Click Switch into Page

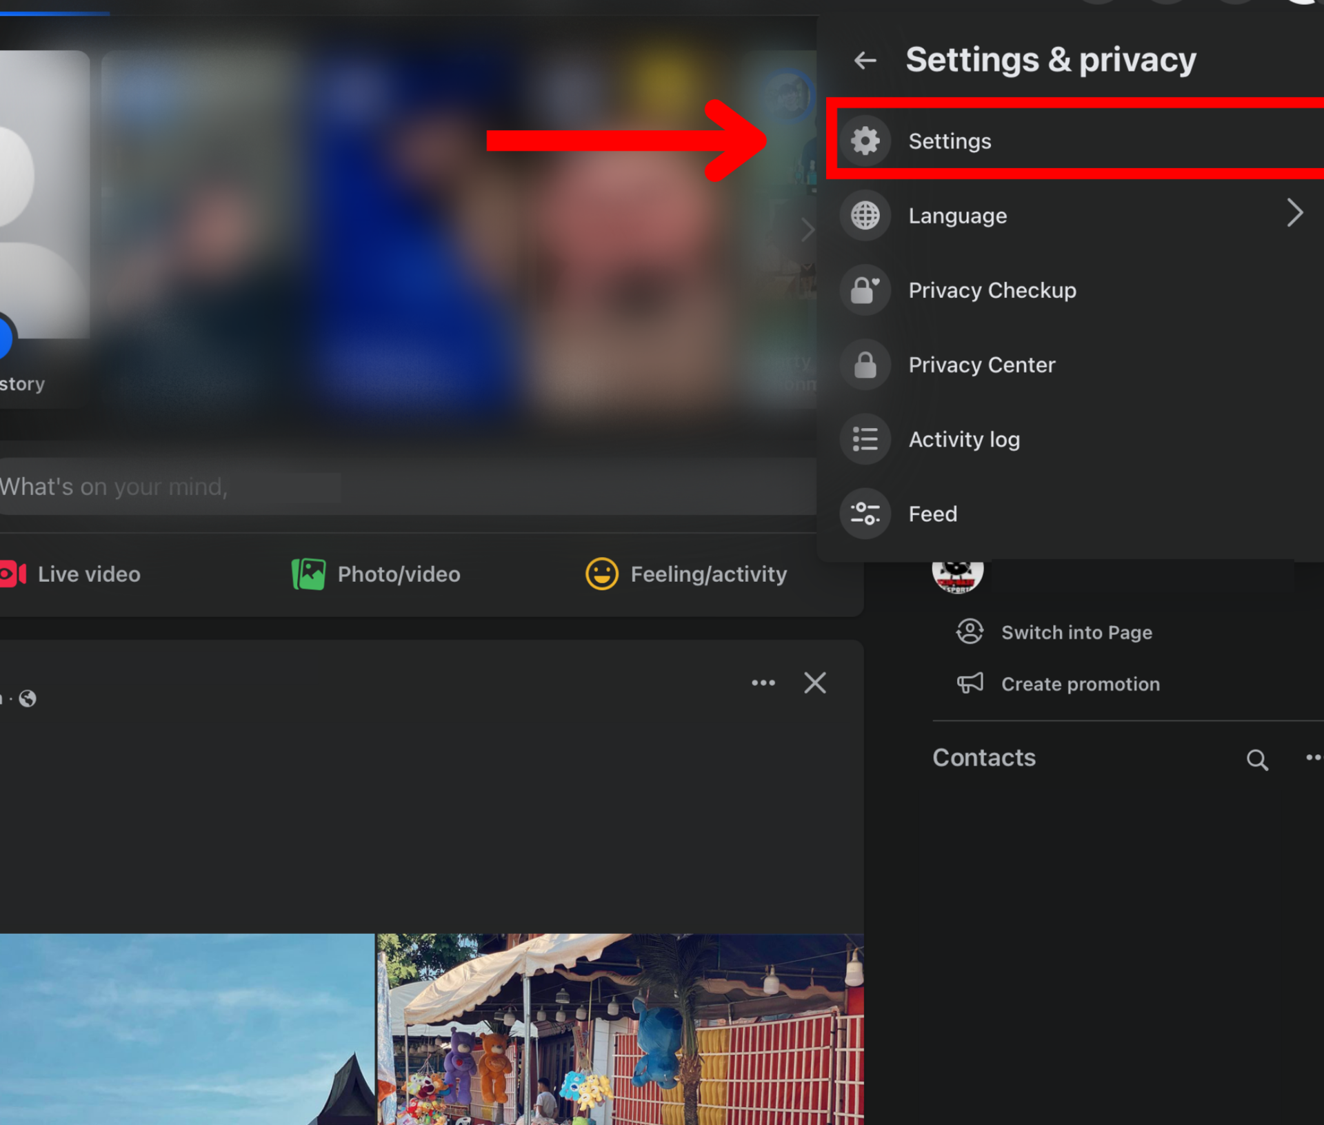1076,632
